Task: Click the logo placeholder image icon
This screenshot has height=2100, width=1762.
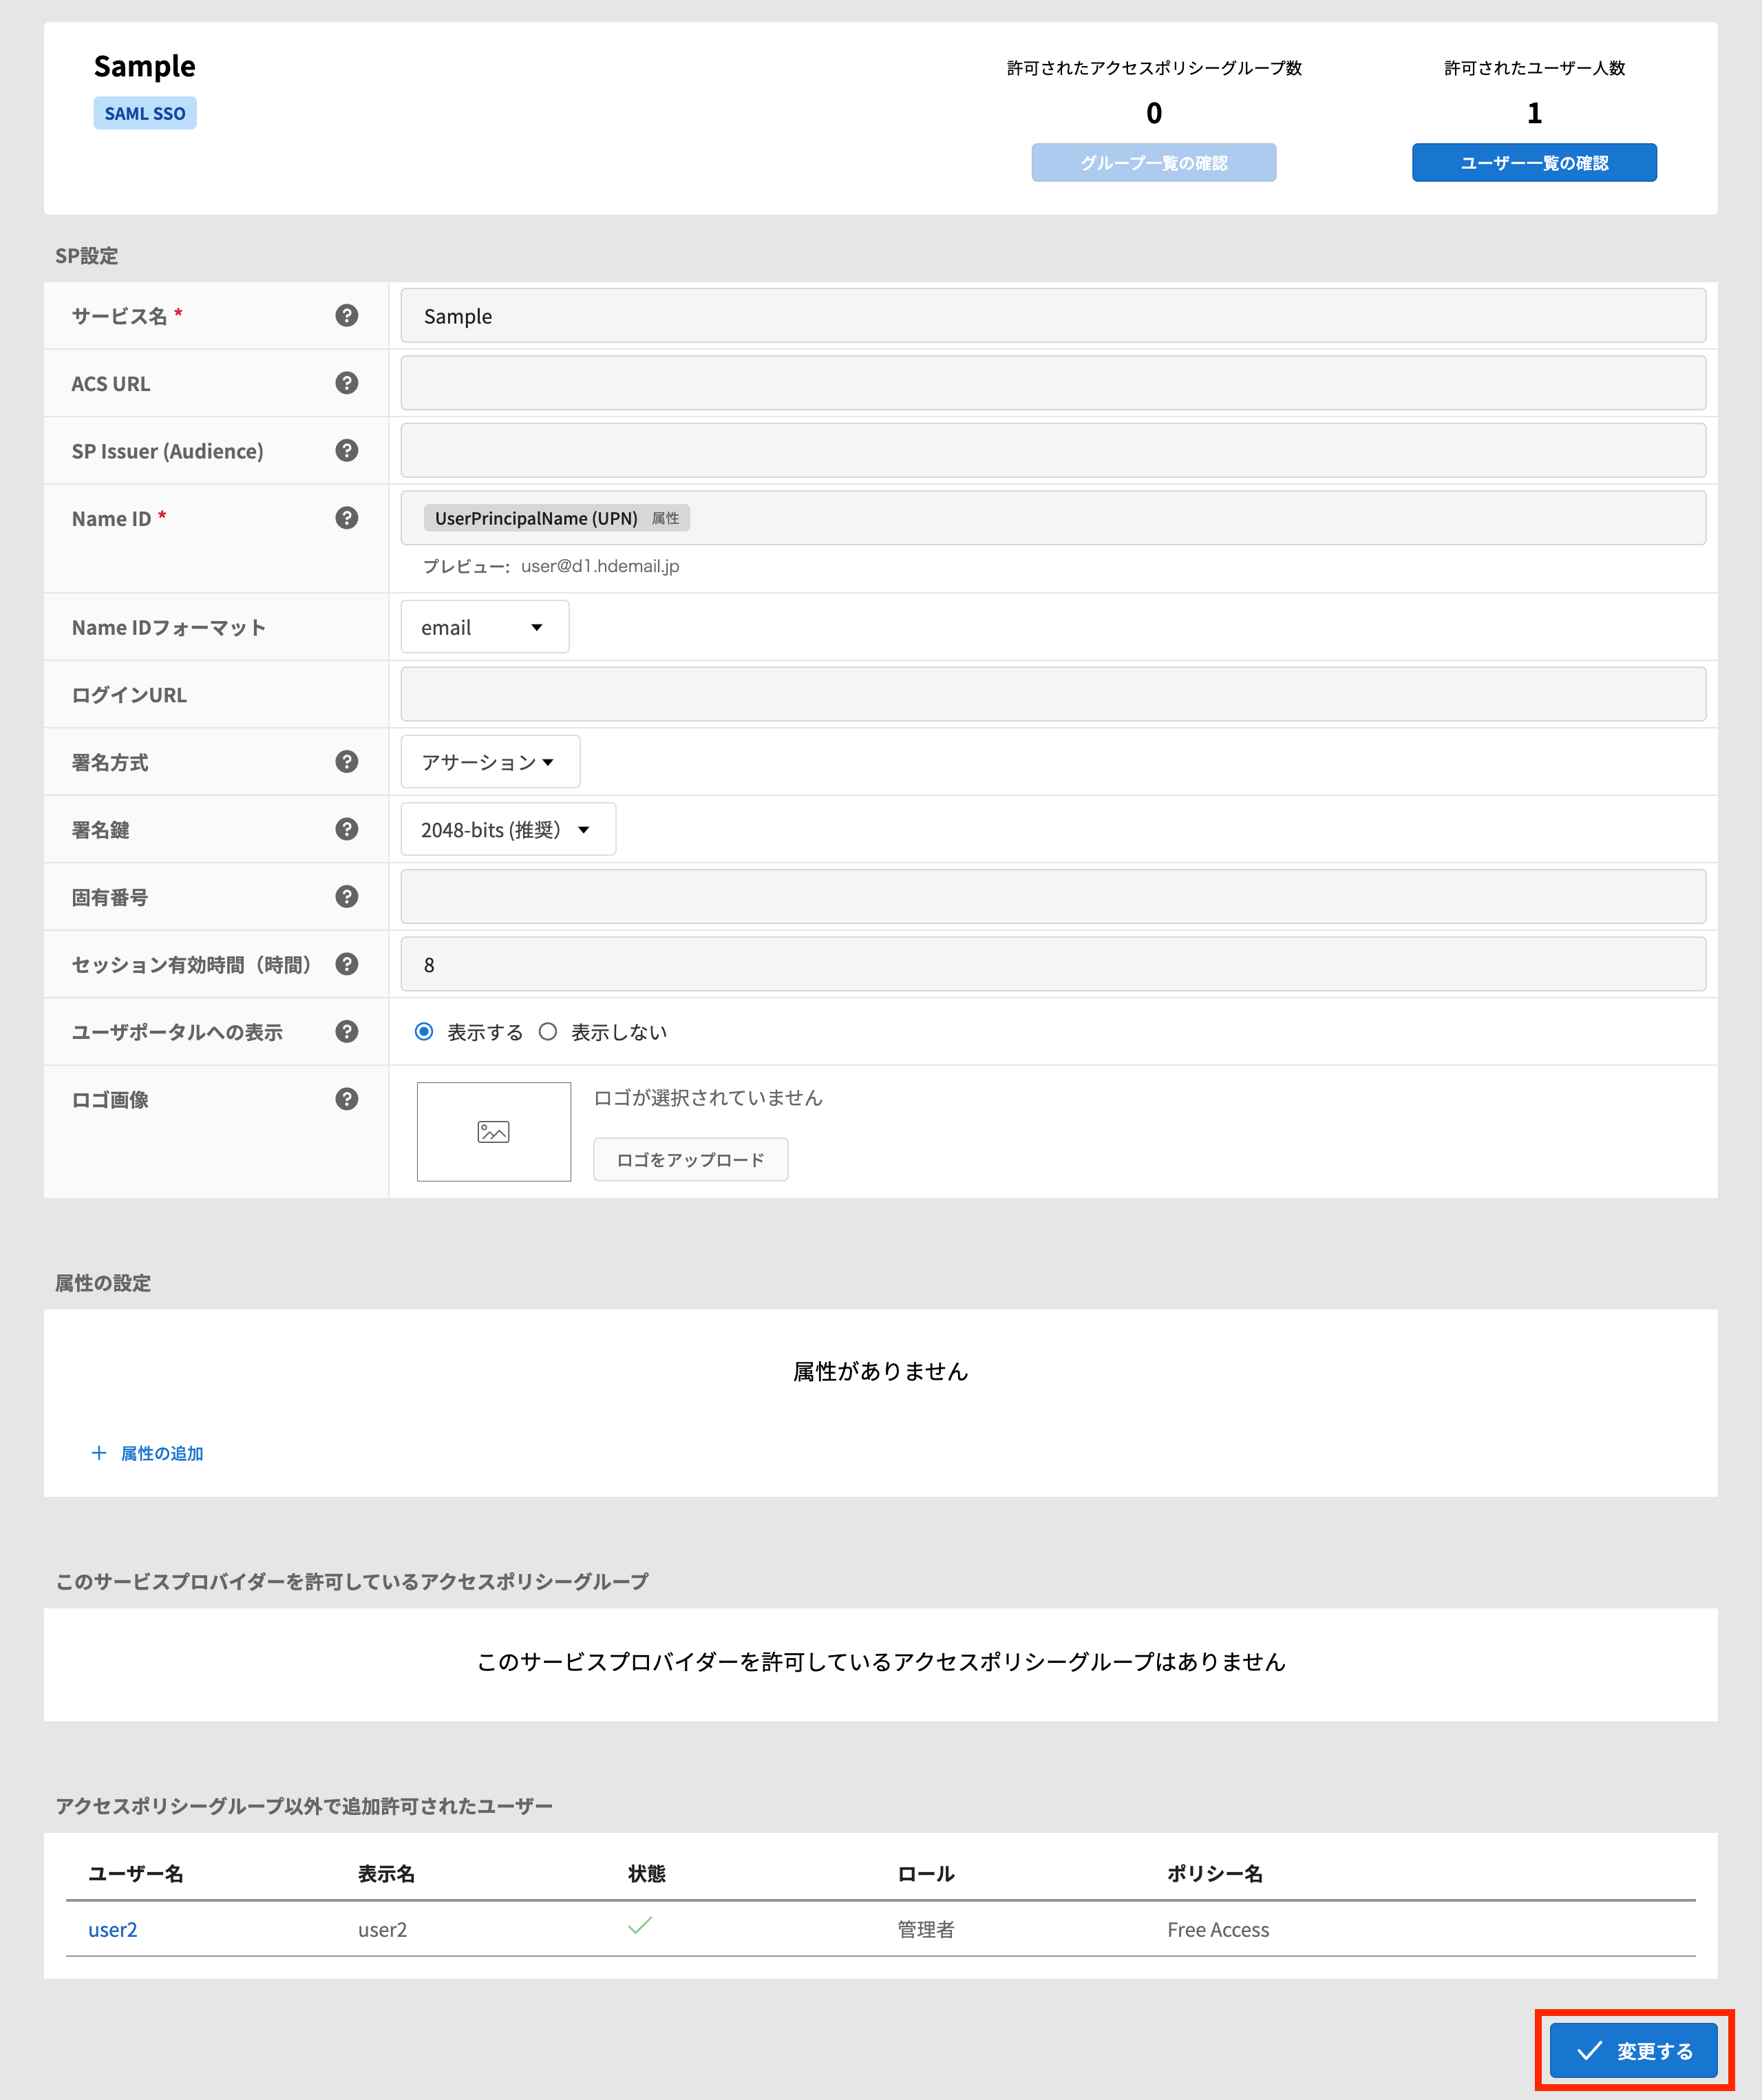Action: [493, 1132]
